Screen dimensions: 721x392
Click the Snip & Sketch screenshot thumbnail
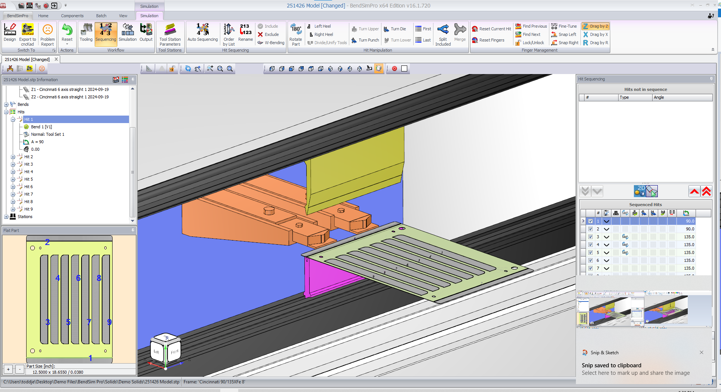point(644,309)
